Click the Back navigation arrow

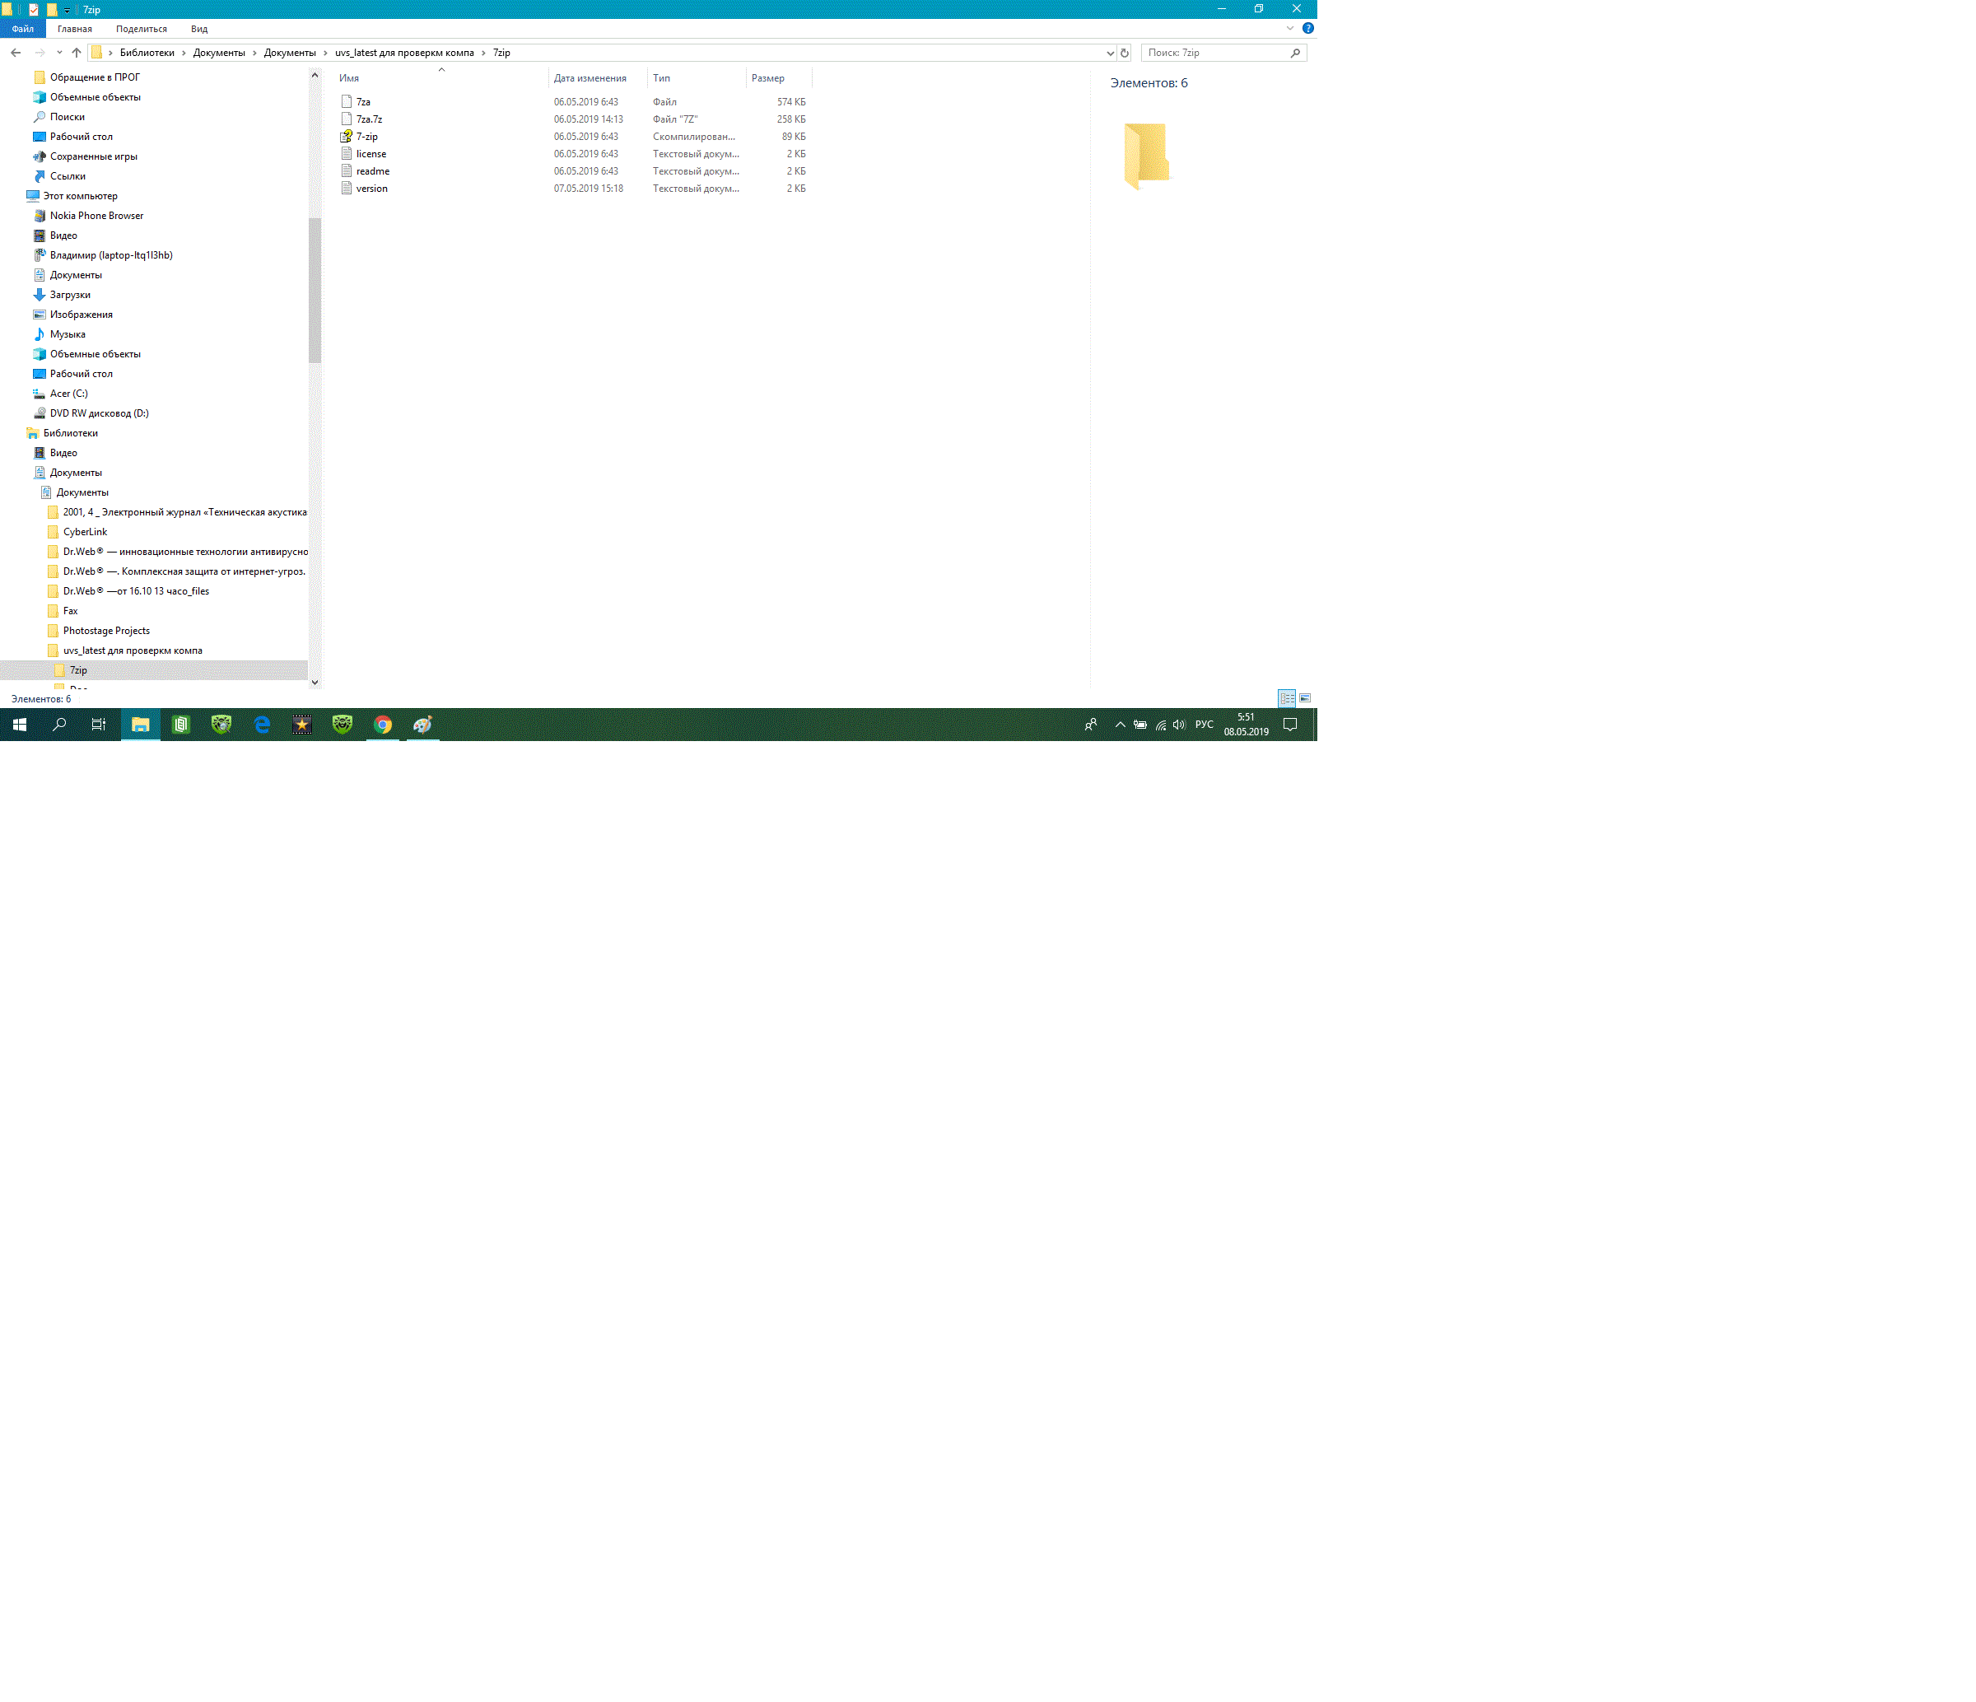tap(16, 53)
